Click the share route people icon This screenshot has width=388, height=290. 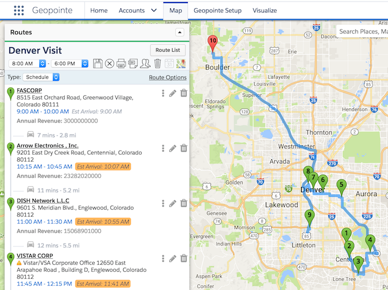(x=145, y=64)
